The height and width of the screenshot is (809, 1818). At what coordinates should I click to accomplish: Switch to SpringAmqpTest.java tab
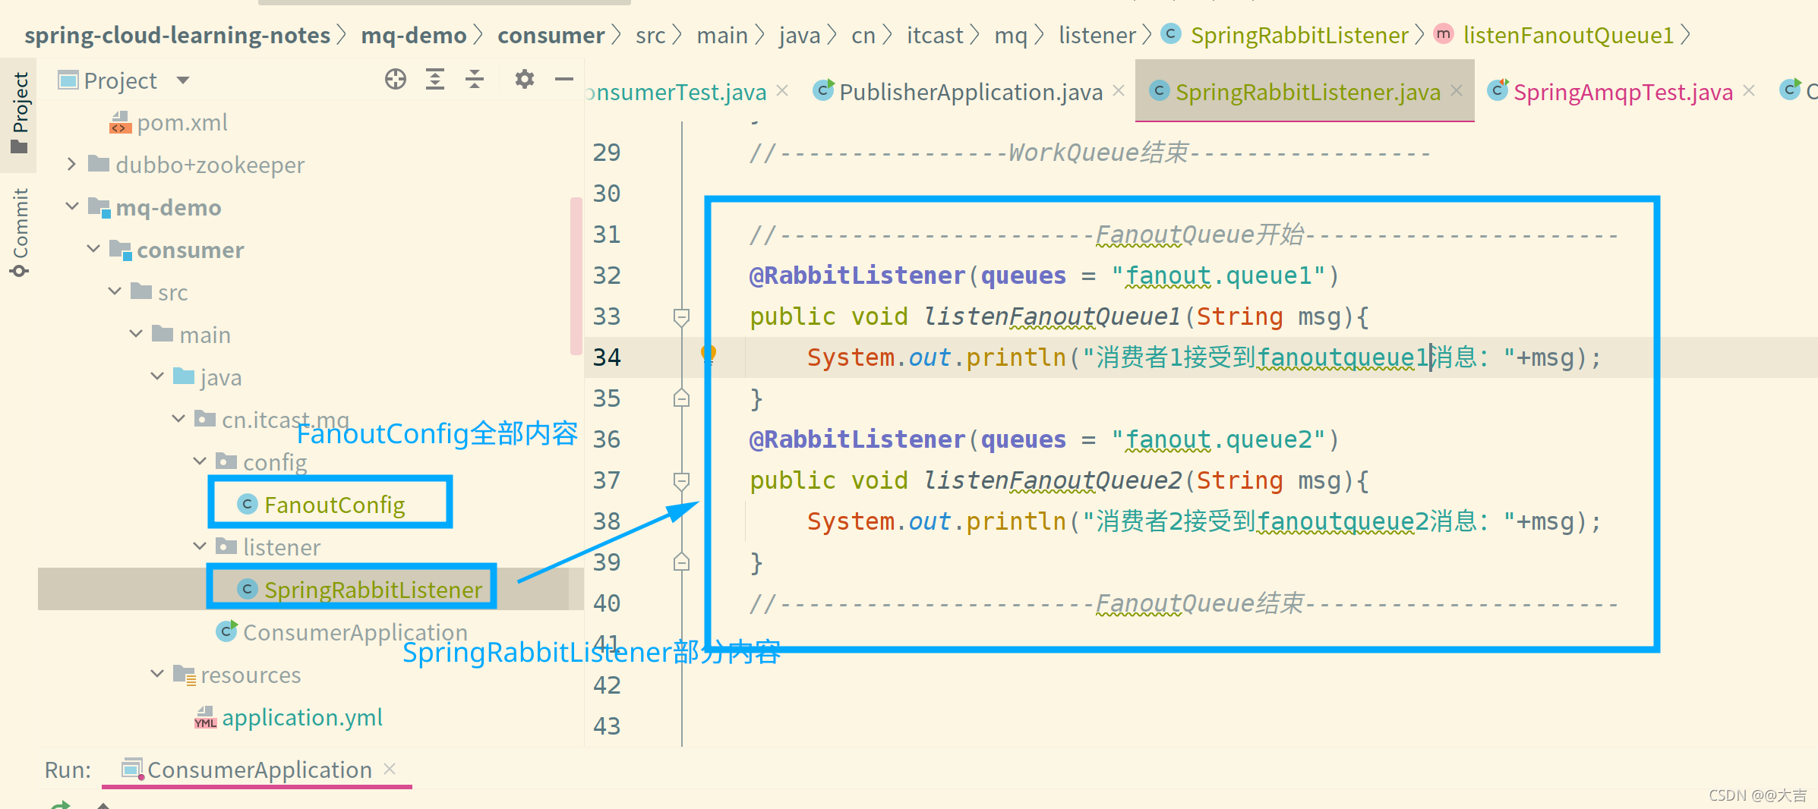tap(1623, 92)
